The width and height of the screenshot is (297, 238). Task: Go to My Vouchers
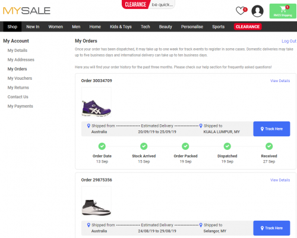pos(20,79)
